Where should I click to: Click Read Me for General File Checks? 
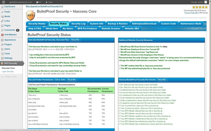[162, 80]
